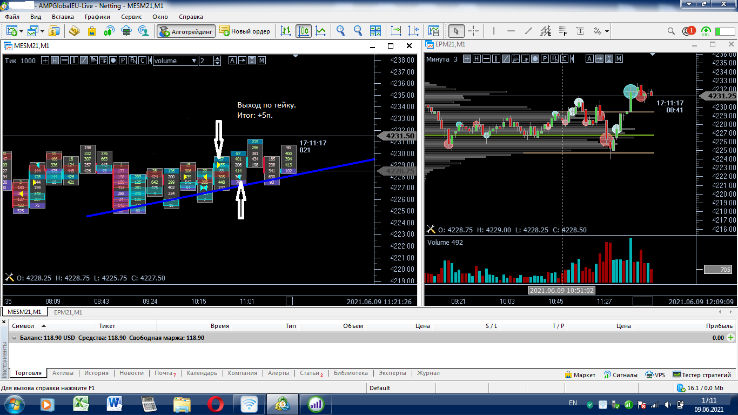The image size is (738, 415).
Task: Open the Справка menu
Action: 191,17
